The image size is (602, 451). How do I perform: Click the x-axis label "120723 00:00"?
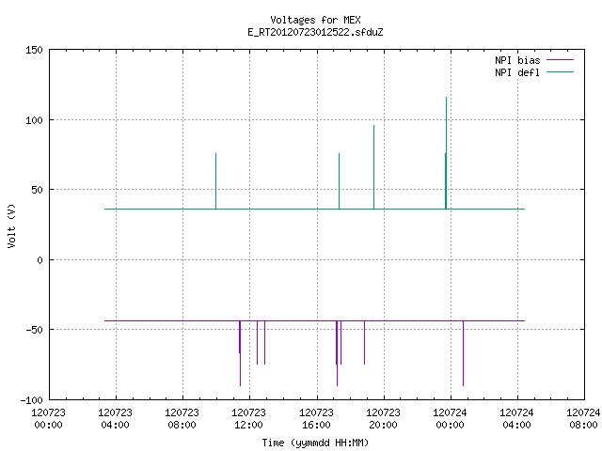48,419
